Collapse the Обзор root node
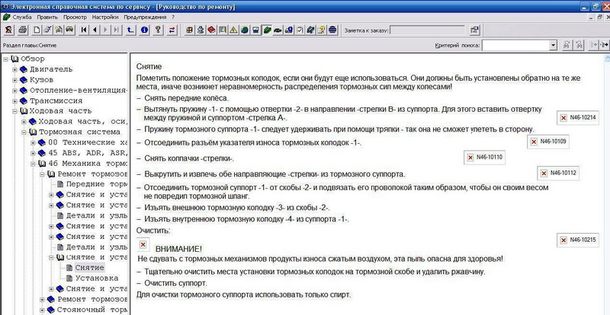The width and height of the screenshot is (610, 315). [x=6, y=59]
